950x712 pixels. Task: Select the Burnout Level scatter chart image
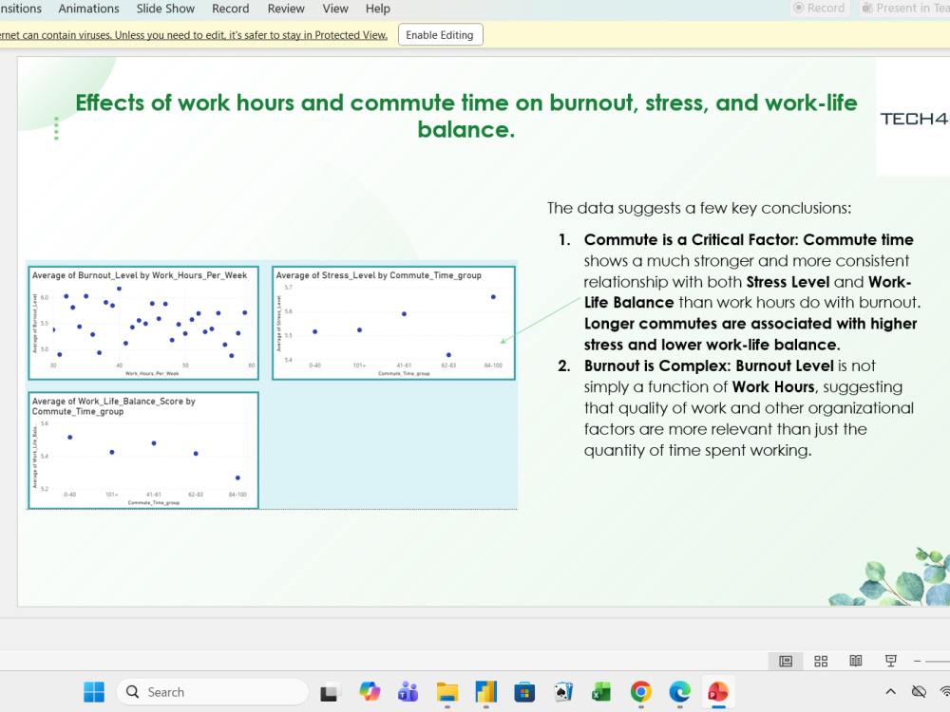143,323
